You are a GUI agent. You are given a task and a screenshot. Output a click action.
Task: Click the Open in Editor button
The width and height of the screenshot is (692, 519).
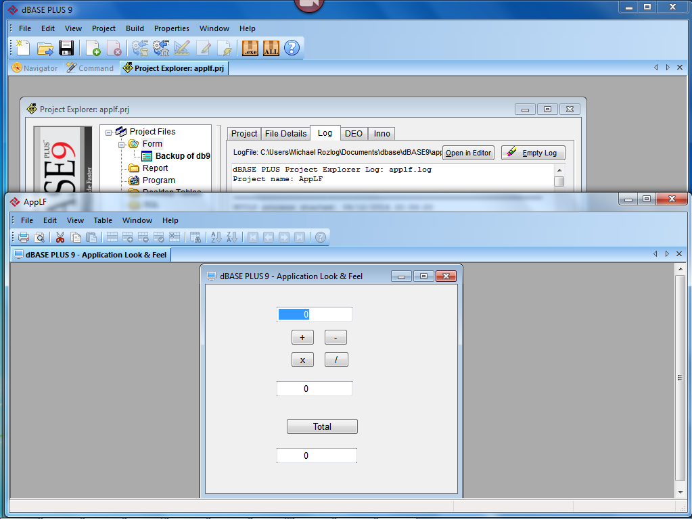point(468,153)
